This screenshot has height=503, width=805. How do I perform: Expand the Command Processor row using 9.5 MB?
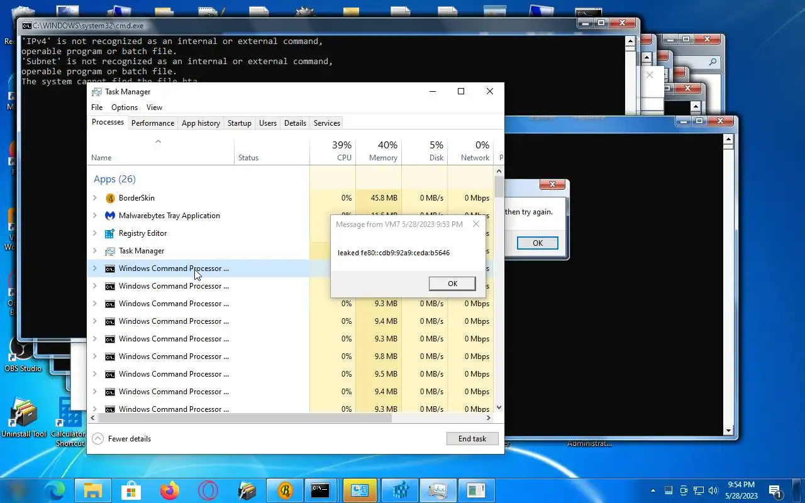point(95,374)
